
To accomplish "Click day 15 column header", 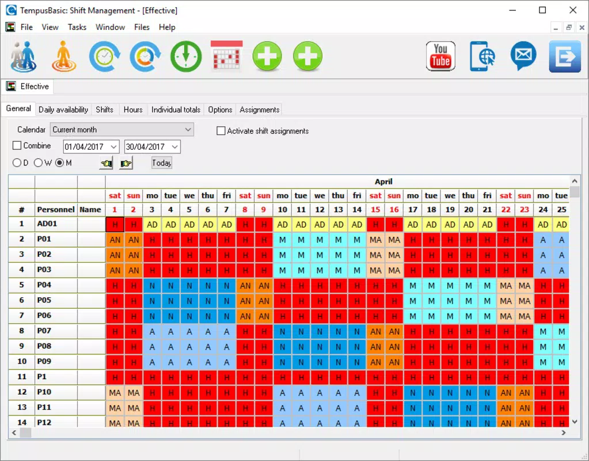I will pyautogui.click(x=375, y=209).
